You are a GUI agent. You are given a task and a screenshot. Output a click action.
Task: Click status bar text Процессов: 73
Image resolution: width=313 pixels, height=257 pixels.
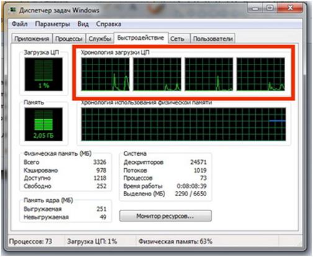(30, 241)
